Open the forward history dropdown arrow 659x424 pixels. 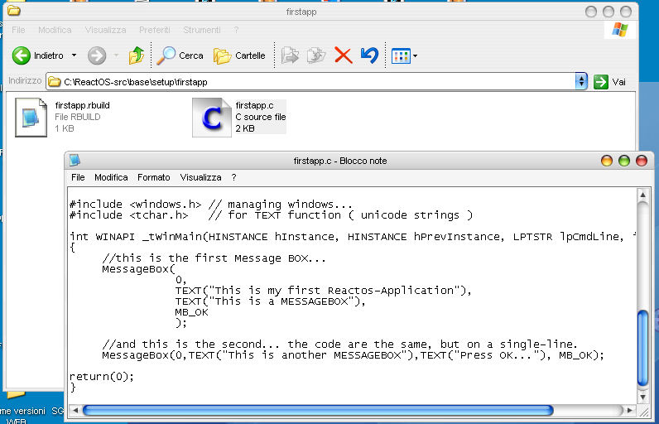coord(116,55)
